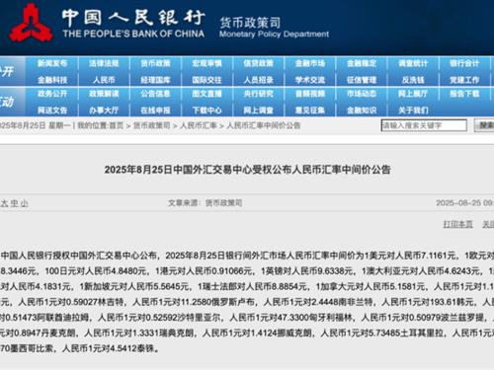Go to 人民币汇率中间价公告 breadcrumb link
Viewport: 494px width, 370px height.
coord(264,125)
